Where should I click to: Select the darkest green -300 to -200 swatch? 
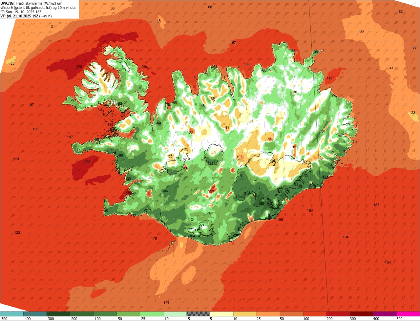[58, 314]
